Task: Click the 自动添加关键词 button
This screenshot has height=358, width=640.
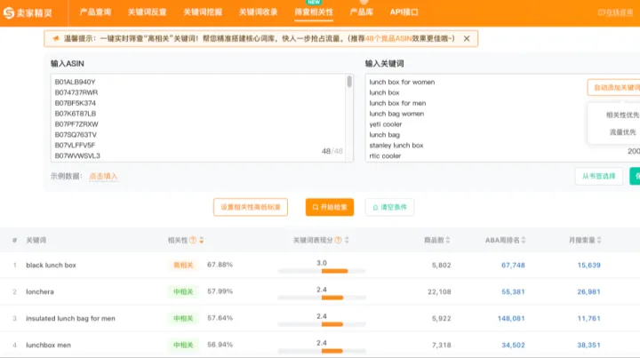Action: tap(613, 87)
